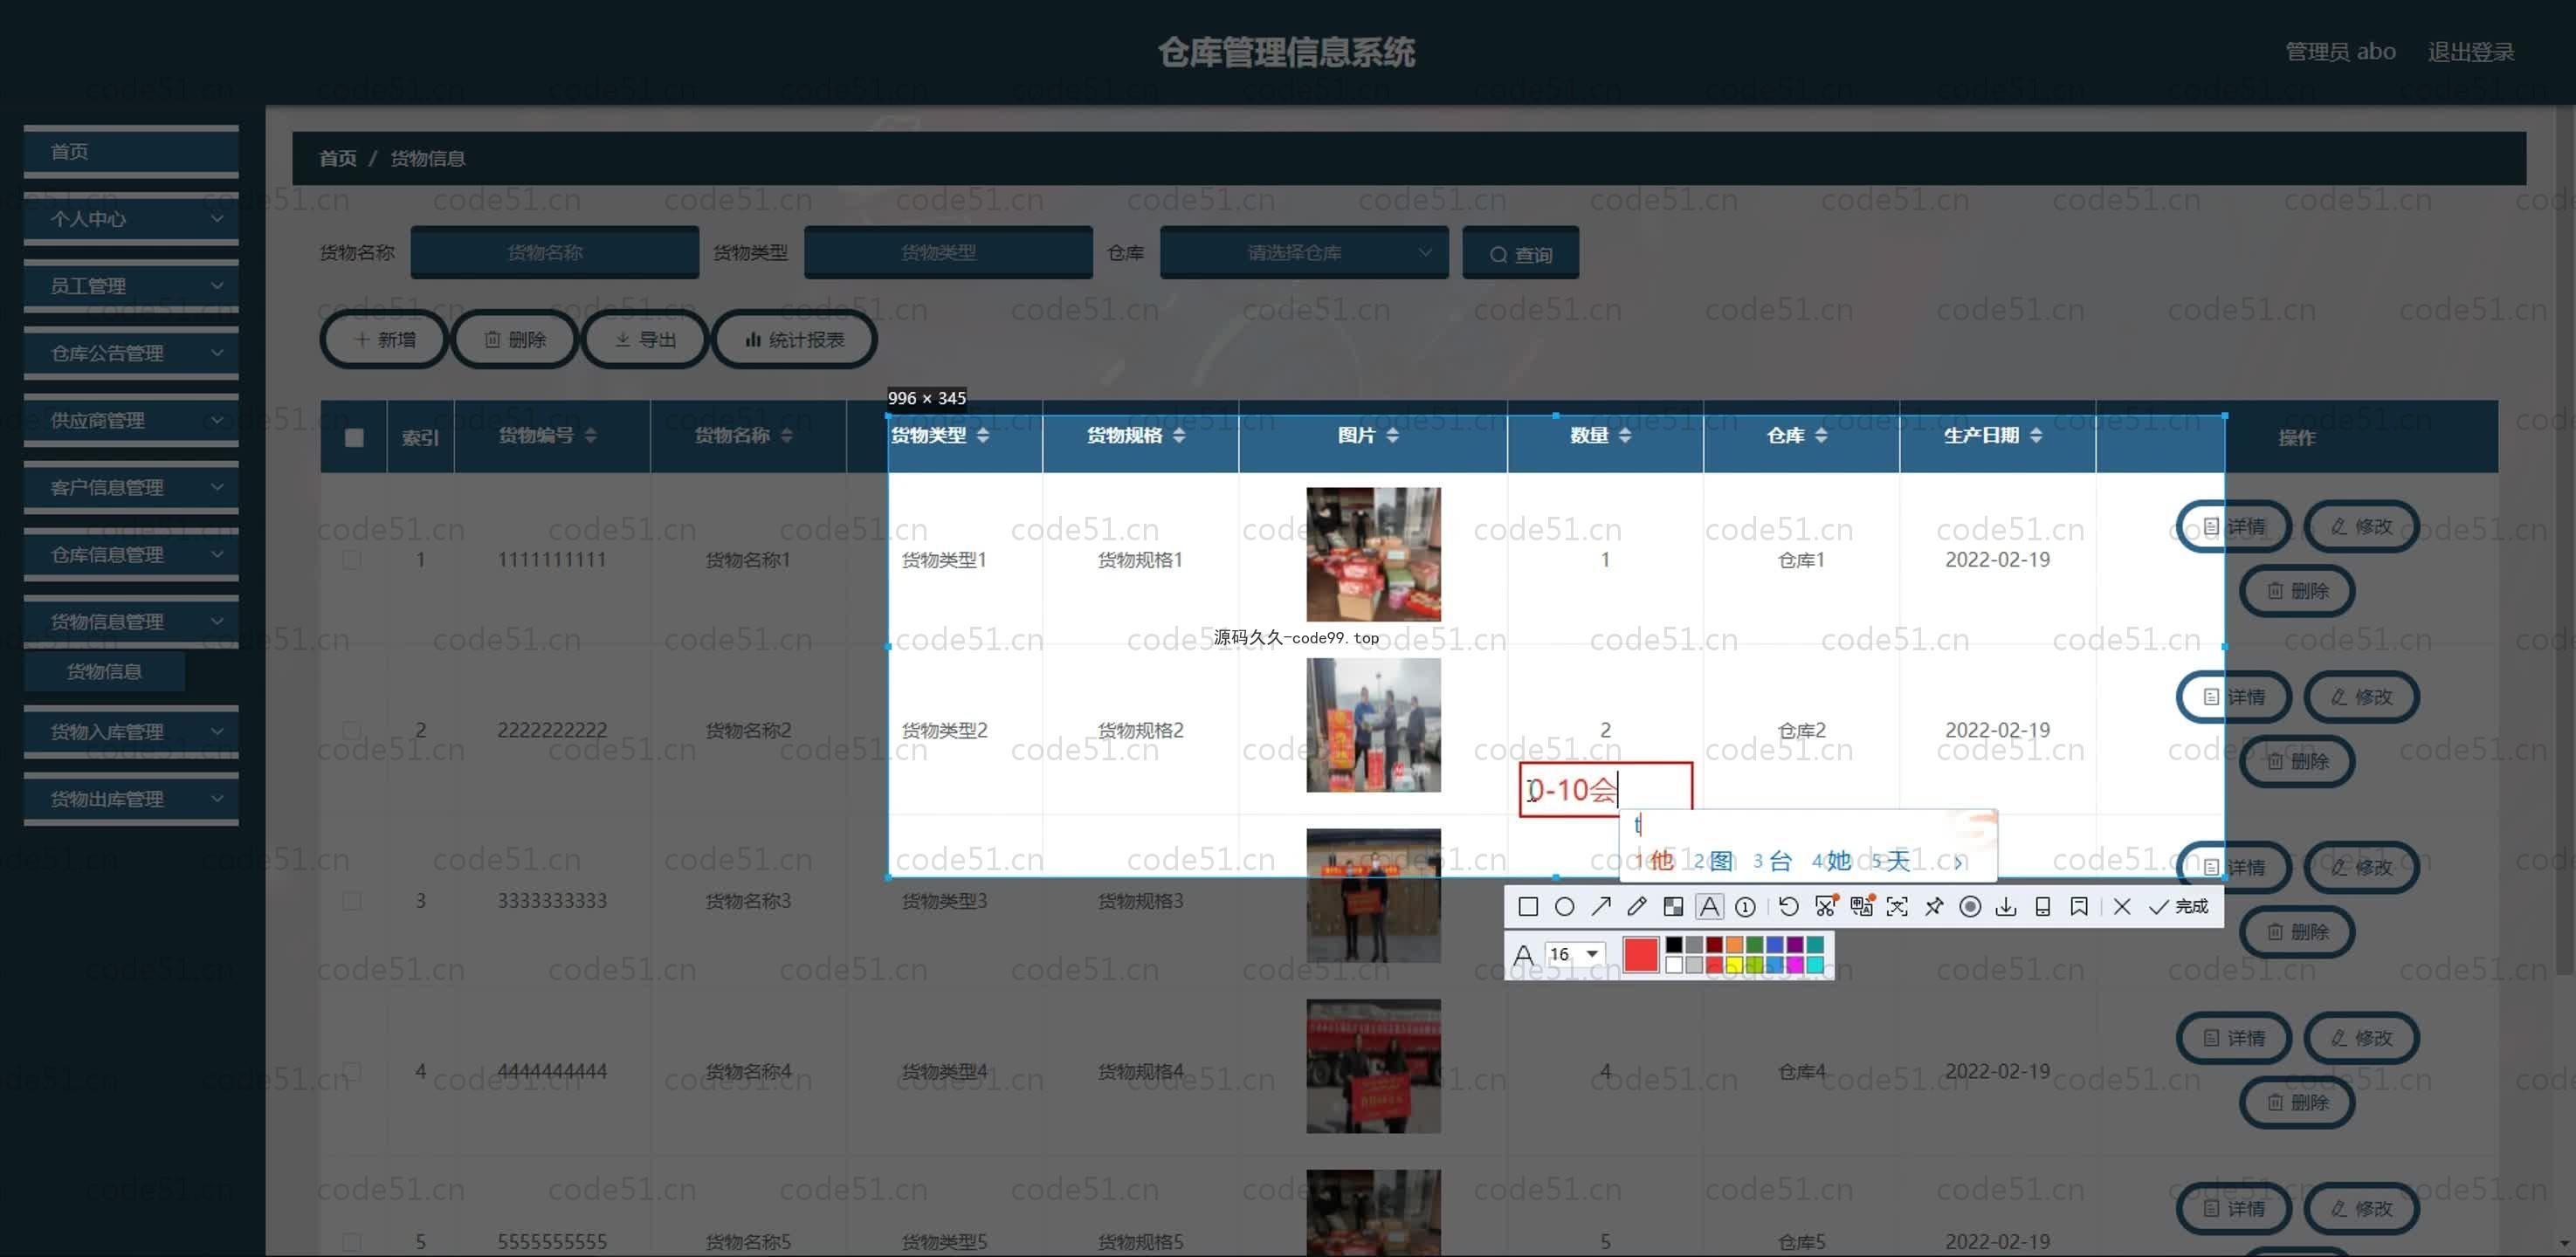Select the arrow annotation tool
The height and width of the screenshot is (1257, 2576).
(1601, 907)
